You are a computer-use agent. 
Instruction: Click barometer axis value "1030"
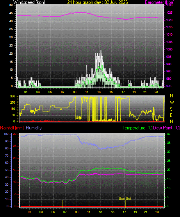pyautogui.click(x=169, y=5)
